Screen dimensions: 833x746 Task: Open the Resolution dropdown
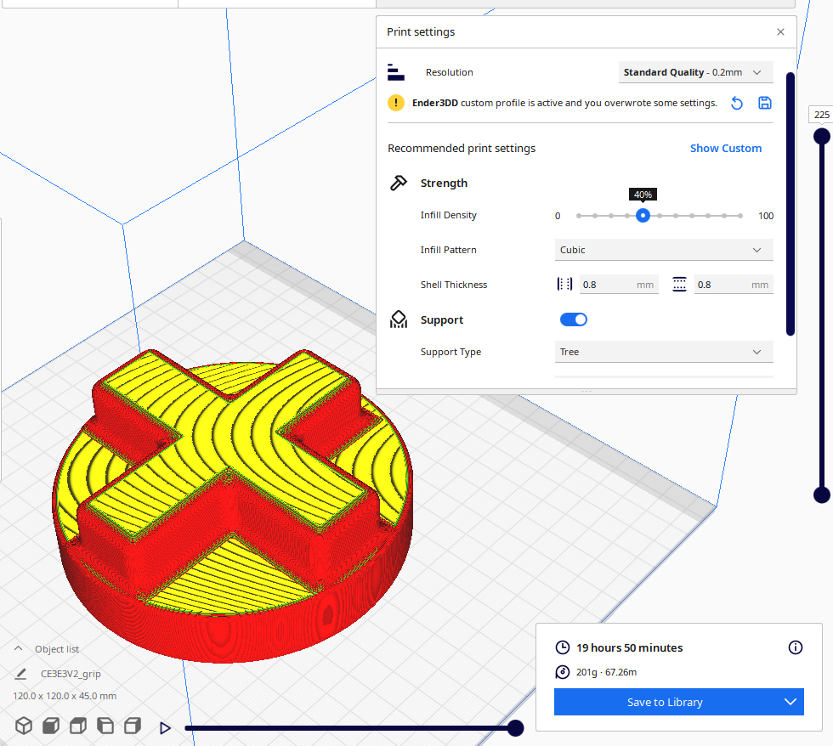pyautogui.click(x=695, y=72)
